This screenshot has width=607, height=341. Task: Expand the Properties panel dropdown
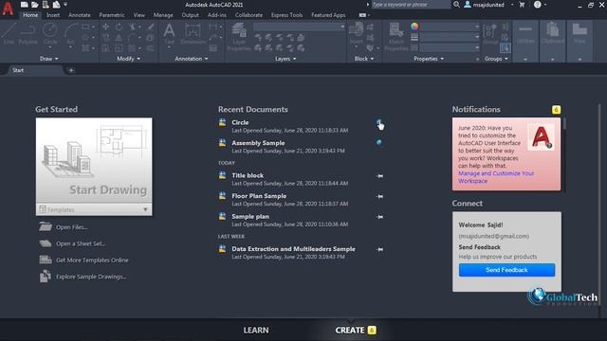coord(429,59)
